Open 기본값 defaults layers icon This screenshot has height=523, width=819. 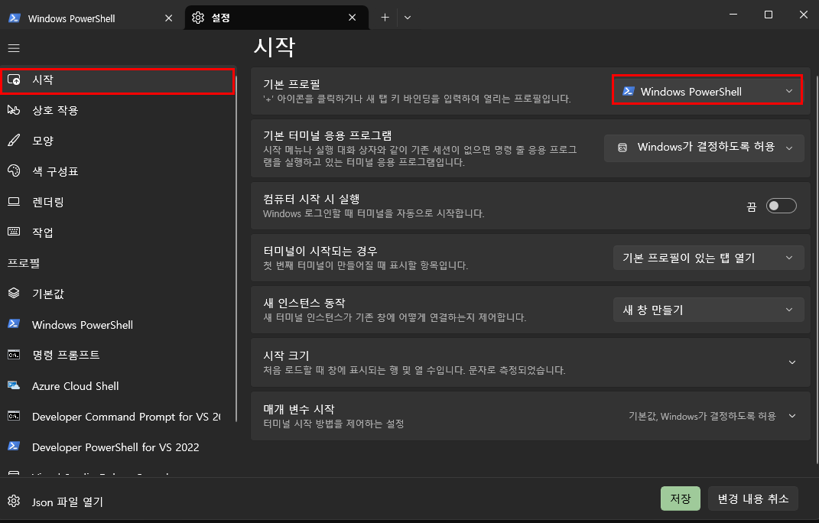point(14,293)
